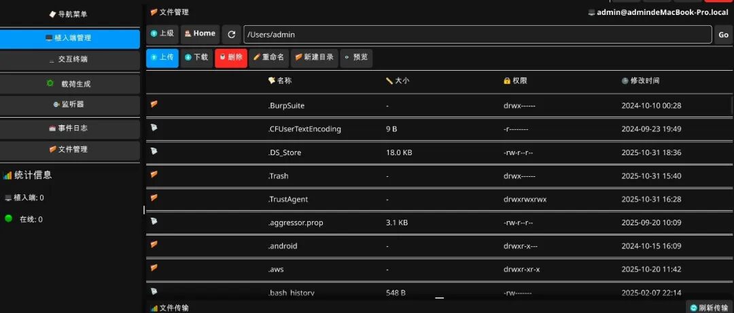Click the .TrustAgent folder icon
The width and height of the screenshot is (734, 313).
point(154,198)
